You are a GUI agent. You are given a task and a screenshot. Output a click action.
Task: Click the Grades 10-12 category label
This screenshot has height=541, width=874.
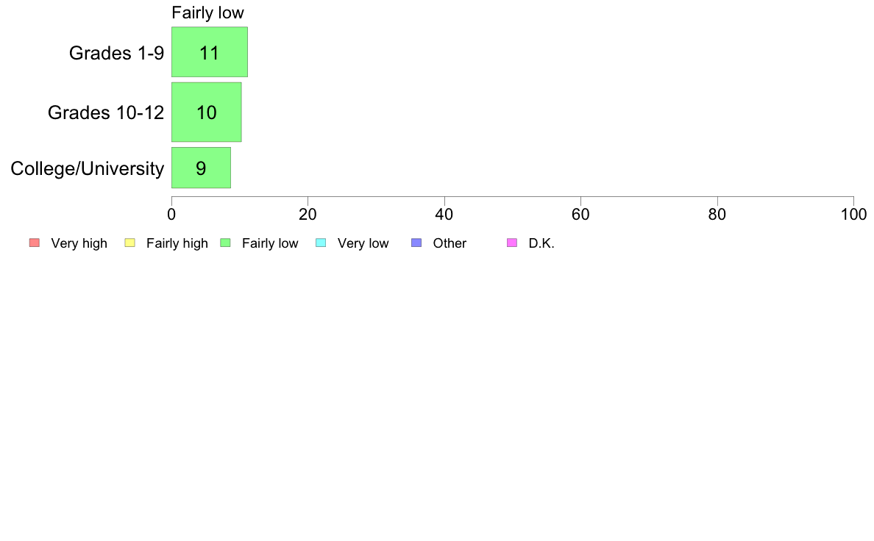[x=106, y=112]
